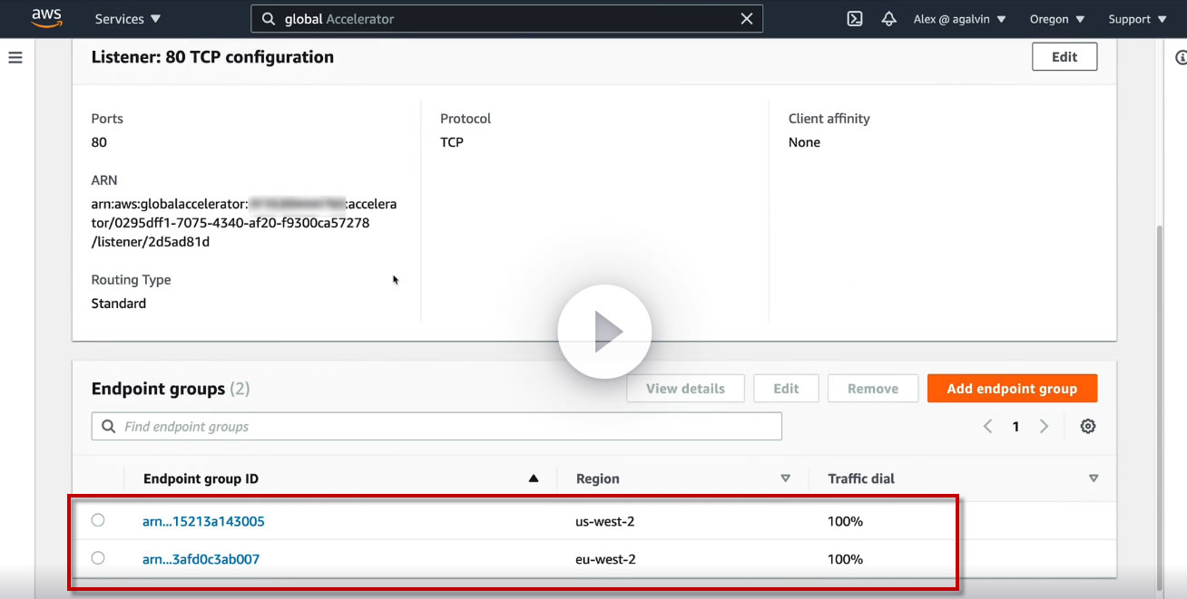Open the Services dropdown menu
Image resolution: width=1187 pixels, height=599 pixels.
[x=128, y=19]
